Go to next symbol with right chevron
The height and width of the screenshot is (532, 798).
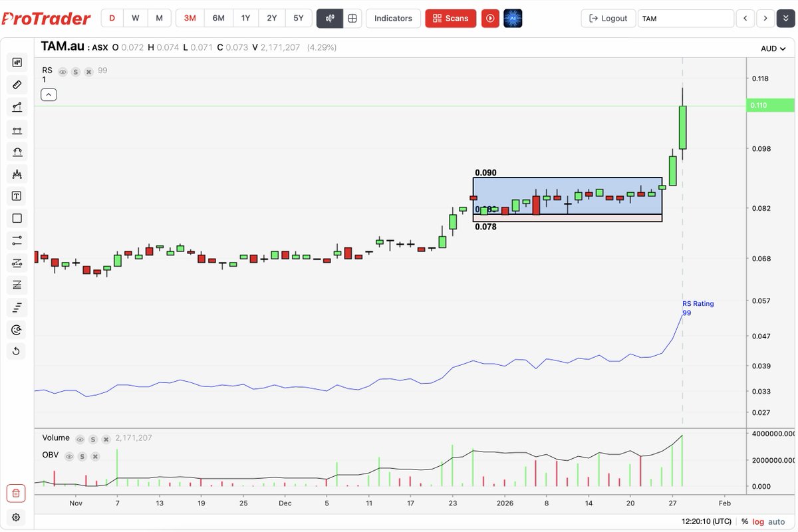[x=765, y=18]
